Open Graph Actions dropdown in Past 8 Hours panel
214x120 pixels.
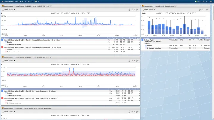pos(149,9)
